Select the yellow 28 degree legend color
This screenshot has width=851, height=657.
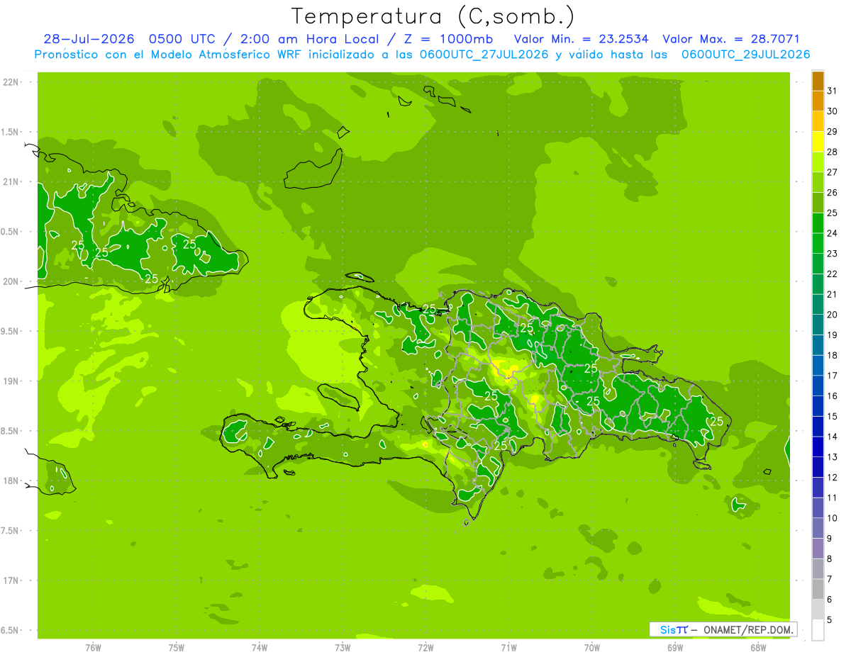(818, 142)
